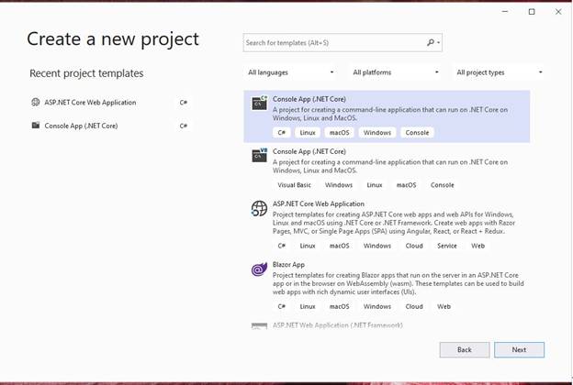This screenshot has width=573, height=385.
Task: Click the C# tag on the selected template
Action: coord(281,133)
